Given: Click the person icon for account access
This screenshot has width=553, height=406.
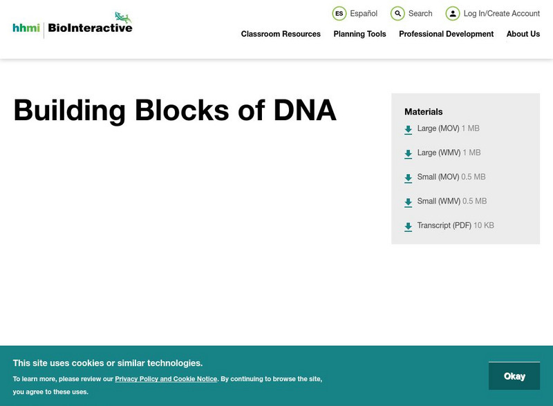Looking at the screenshot, I should coord(453,13).
